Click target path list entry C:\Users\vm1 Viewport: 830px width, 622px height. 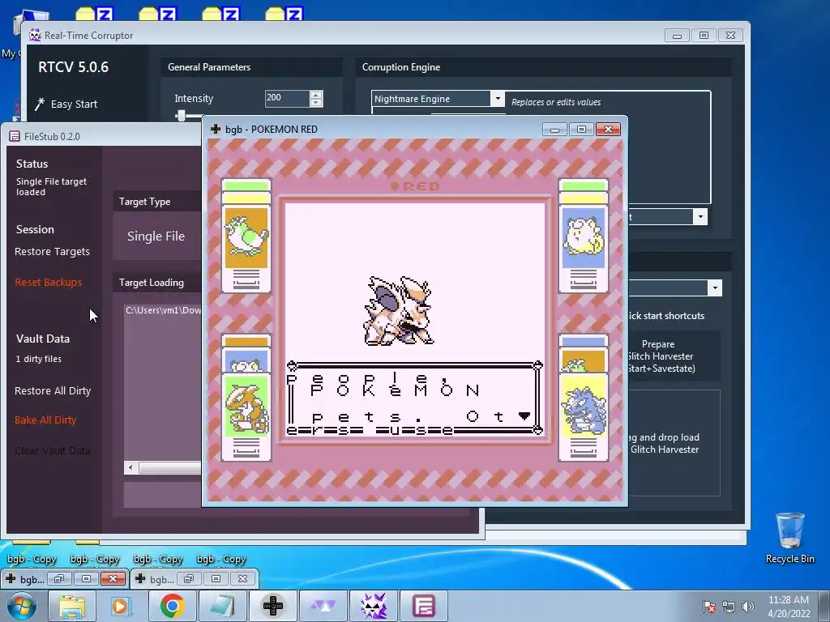[163, 310]
